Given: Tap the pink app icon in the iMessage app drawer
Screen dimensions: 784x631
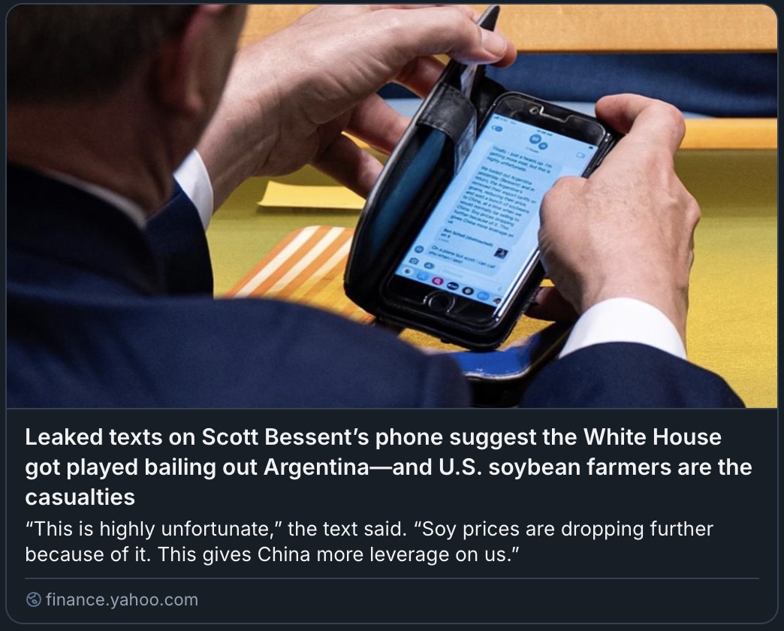Looking at the screenshot, I should click(x=438, y=282).
